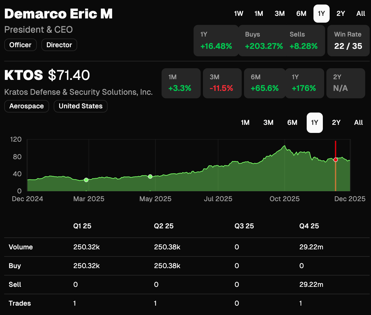Click the Sell row label
Screen dimensions: 371x315
(15, 285)
